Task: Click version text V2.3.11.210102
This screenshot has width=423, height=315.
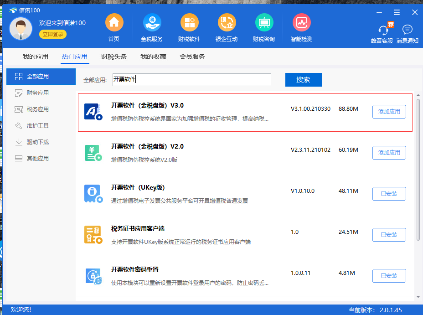Action: coord(310,150)
